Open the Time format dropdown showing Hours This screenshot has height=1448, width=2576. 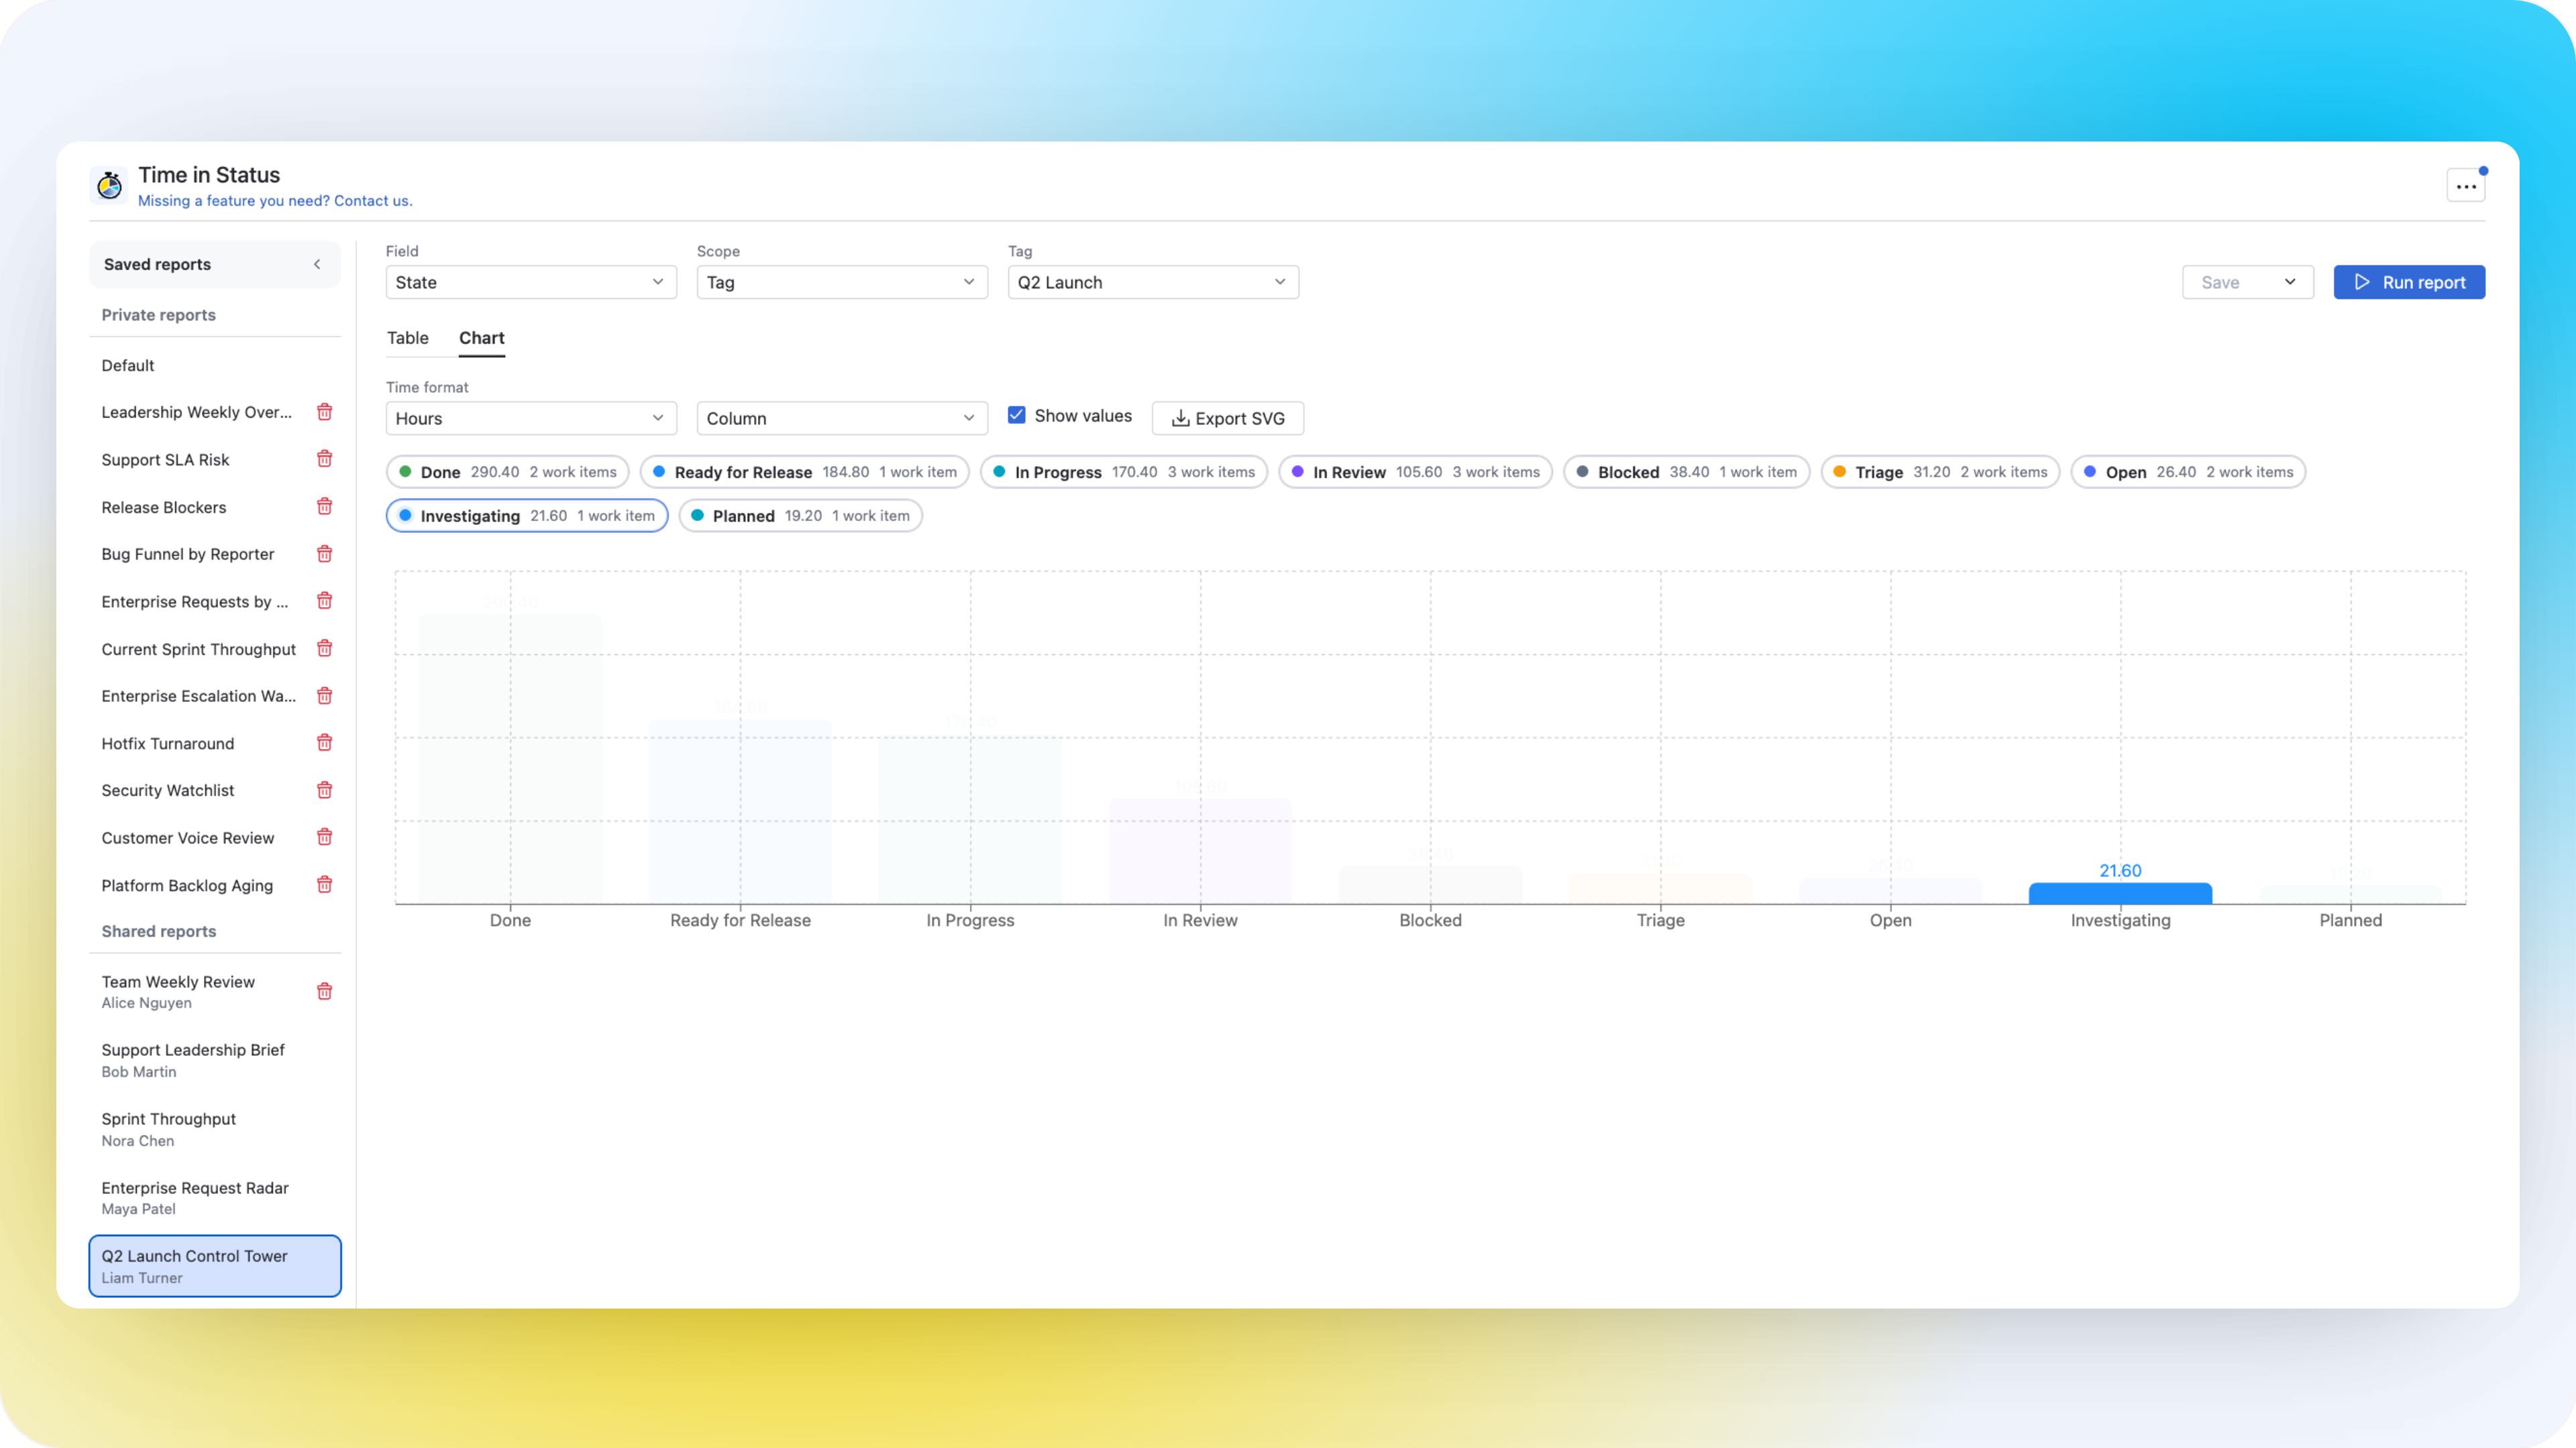coord(530,418)
